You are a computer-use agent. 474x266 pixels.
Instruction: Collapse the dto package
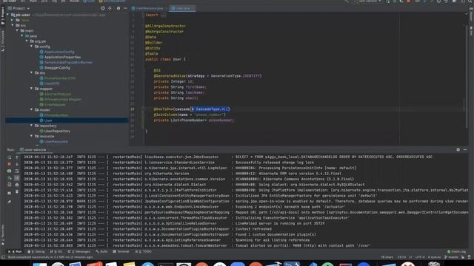(x=31, y=72)
